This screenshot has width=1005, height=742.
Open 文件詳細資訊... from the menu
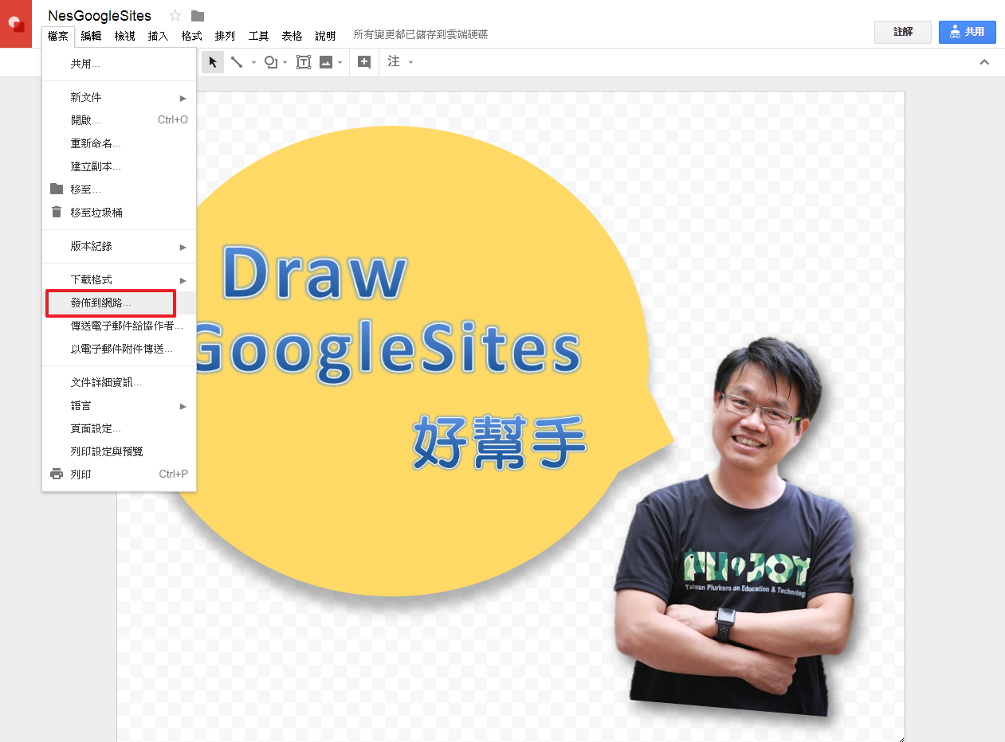point(120,382)
